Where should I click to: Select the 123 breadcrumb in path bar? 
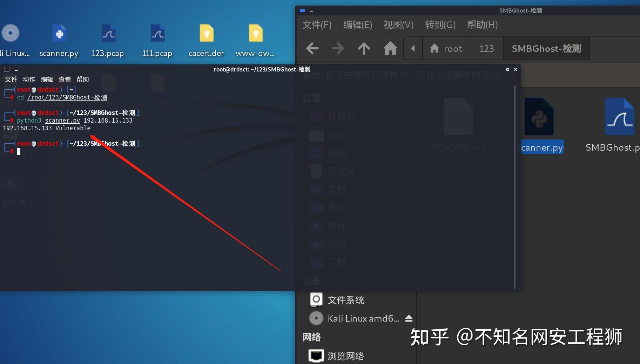487,48
